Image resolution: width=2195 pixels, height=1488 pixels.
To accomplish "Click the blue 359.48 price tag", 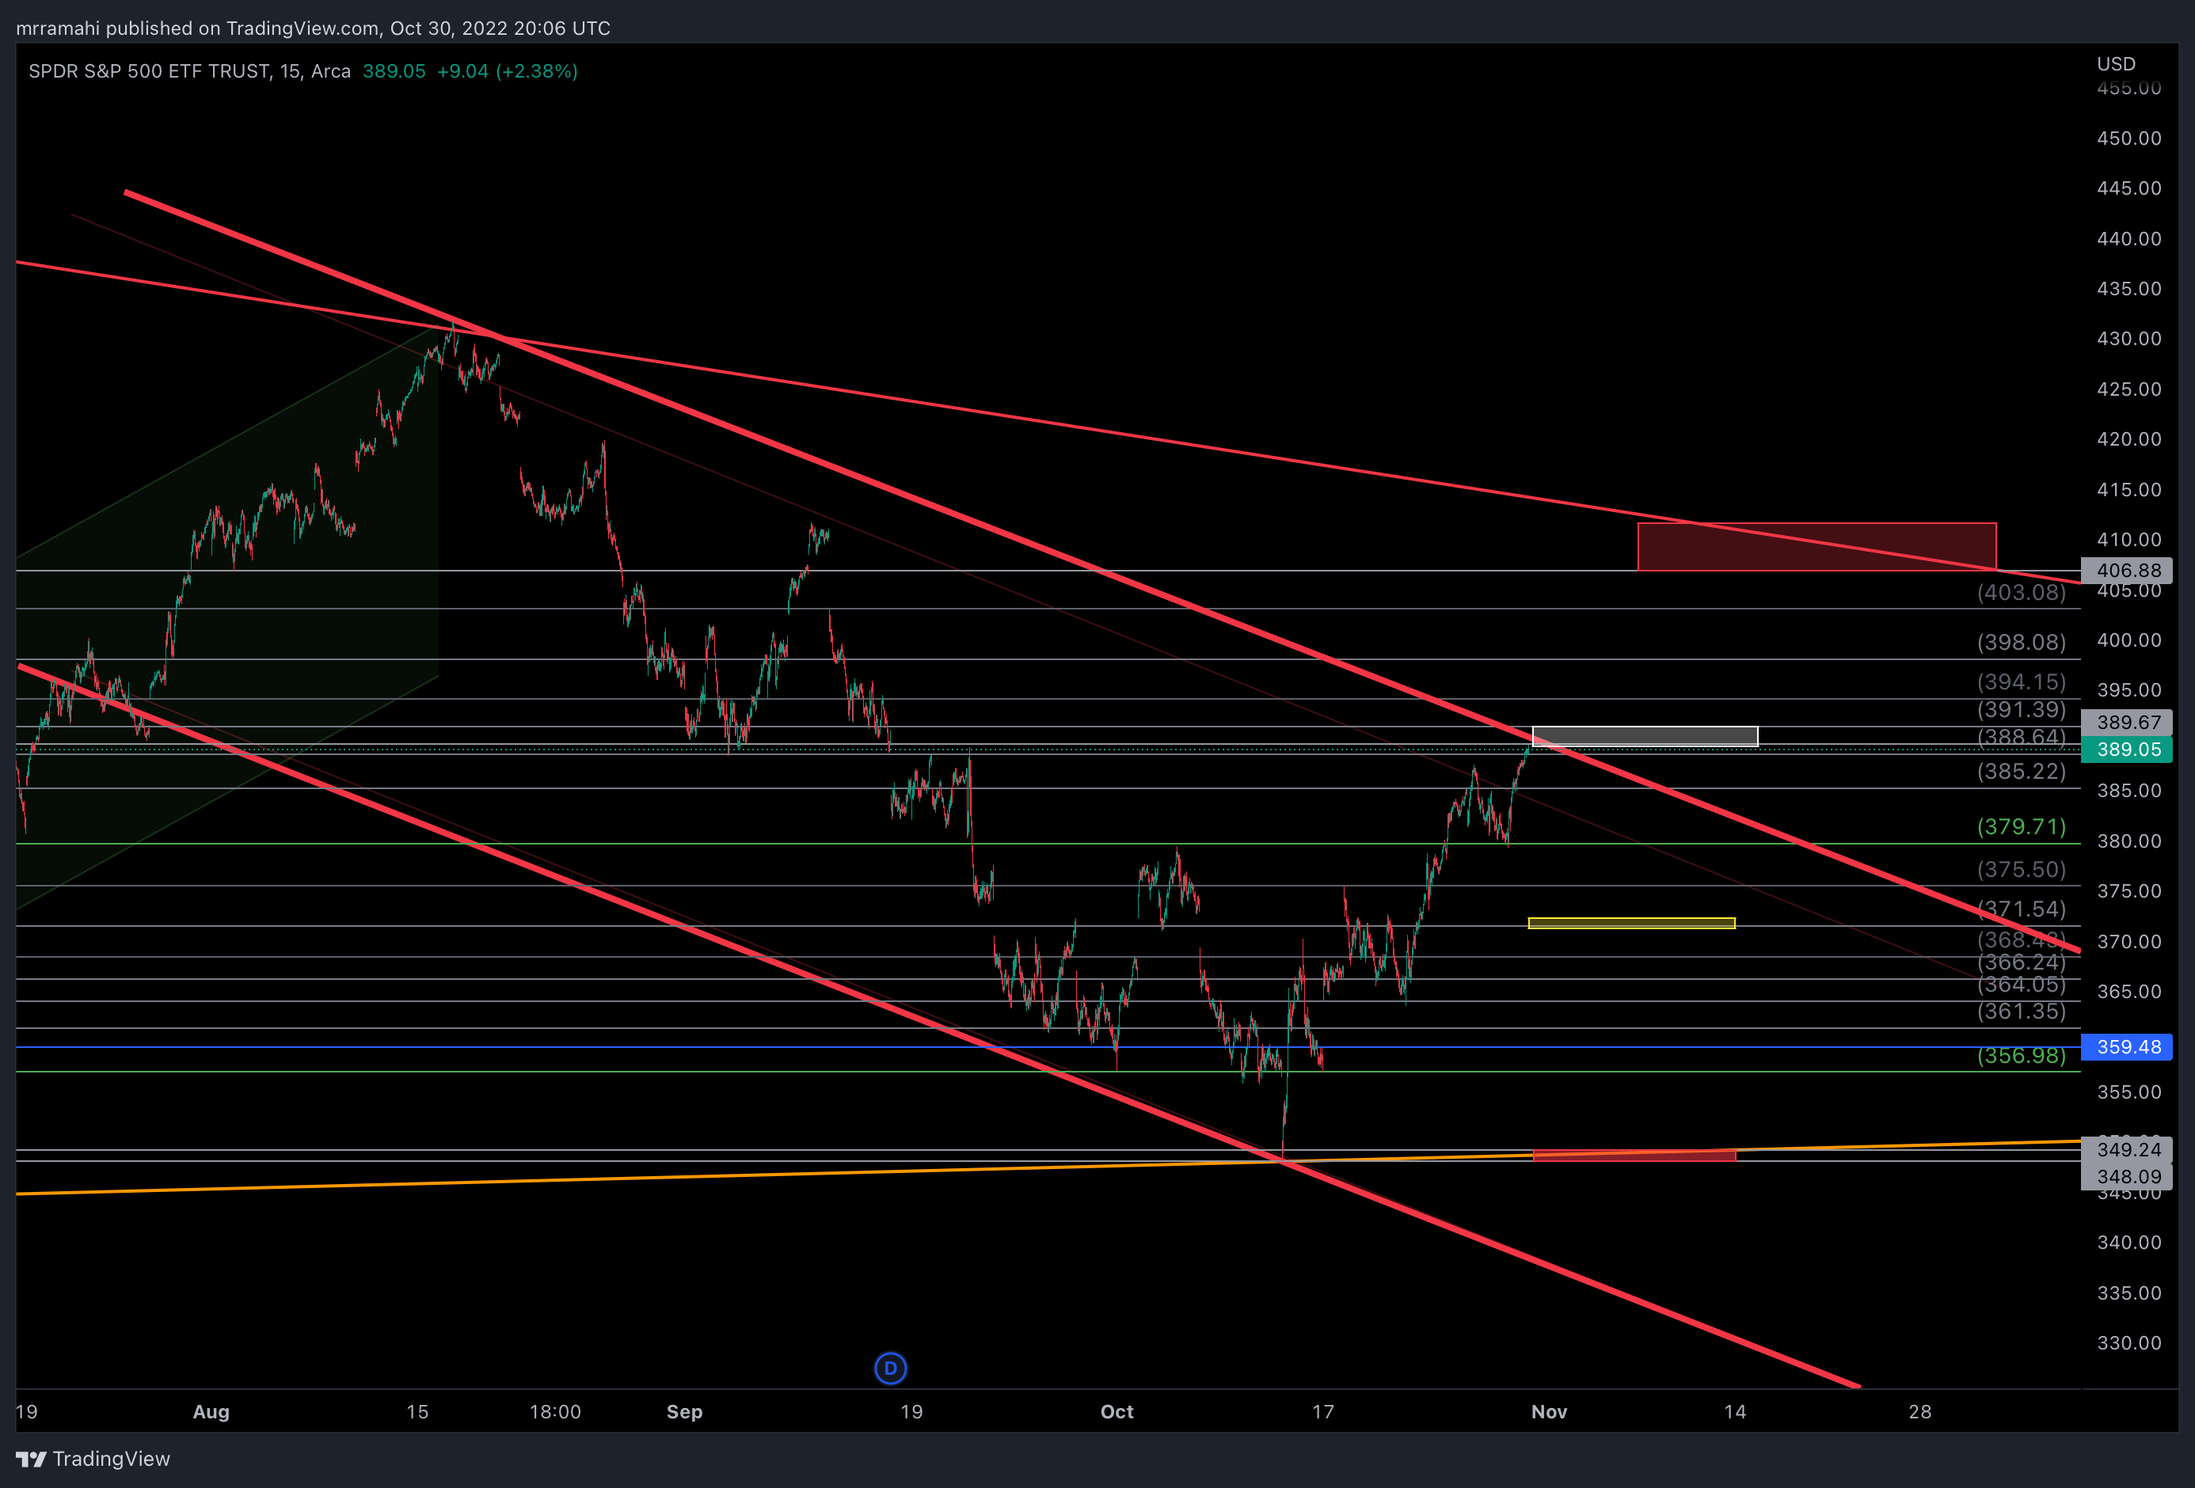I will (x=2128, y=1046).
